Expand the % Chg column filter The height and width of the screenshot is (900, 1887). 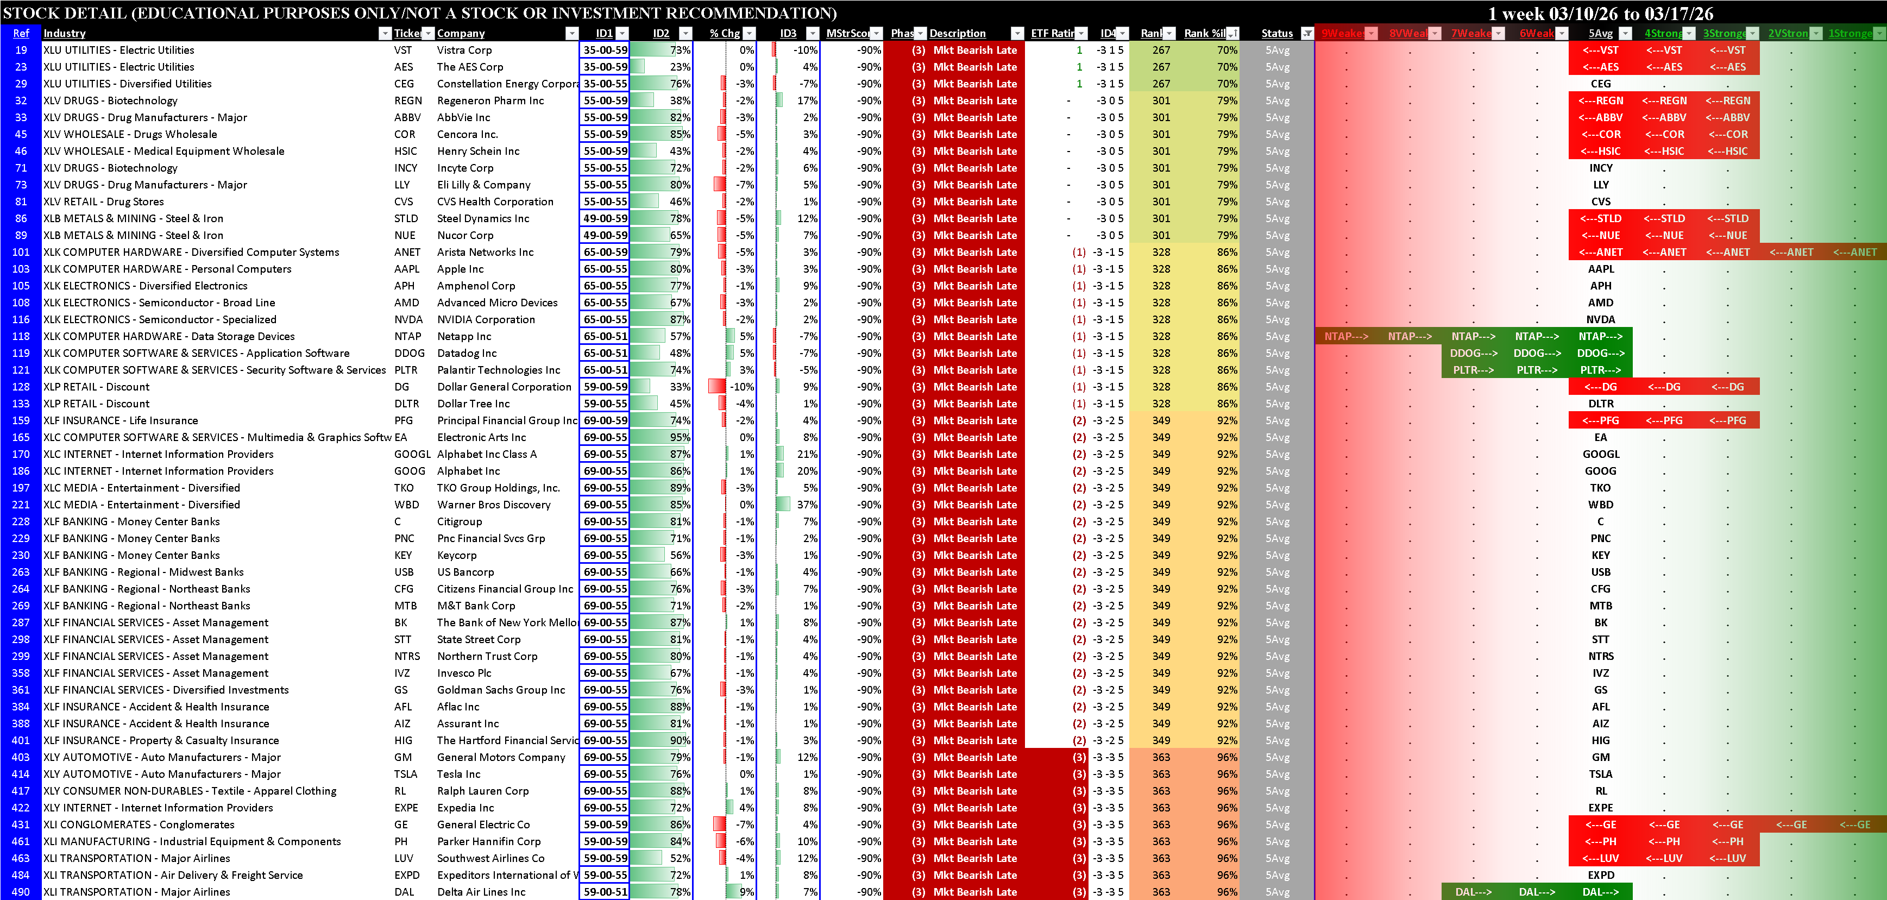pyautogui.click(x=748, y=33)
